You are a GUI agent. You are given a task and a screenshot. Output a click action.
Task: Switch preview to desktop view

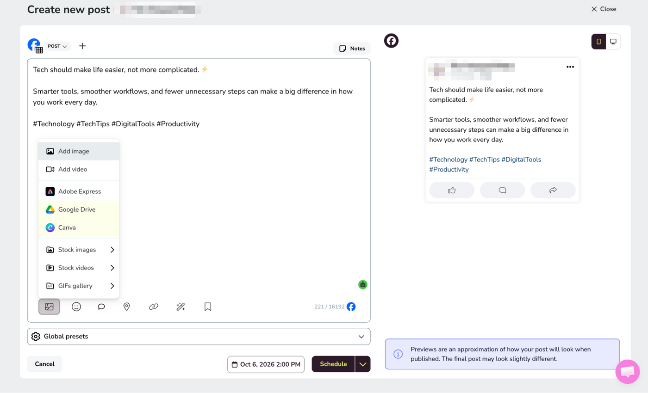pos(613,42)
